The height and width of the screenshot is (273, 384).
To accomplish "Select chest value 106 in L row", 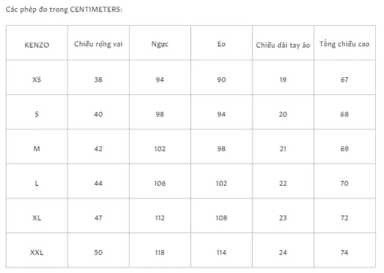I will tap(160, 183).
